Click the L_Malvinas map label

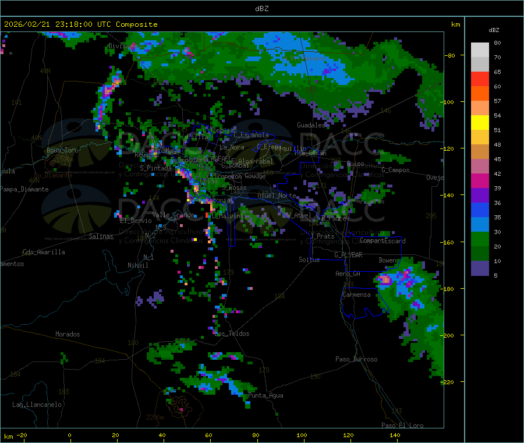pos(229,216)
